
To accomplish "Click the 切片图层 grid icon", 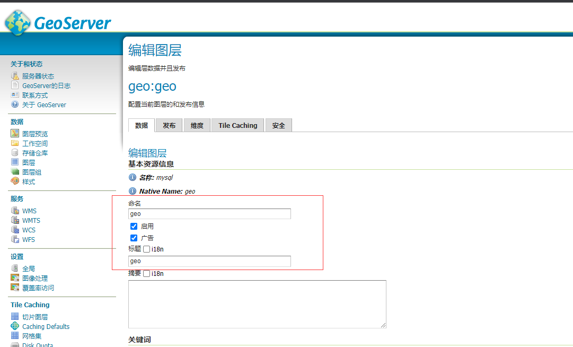I will [15, 317].
